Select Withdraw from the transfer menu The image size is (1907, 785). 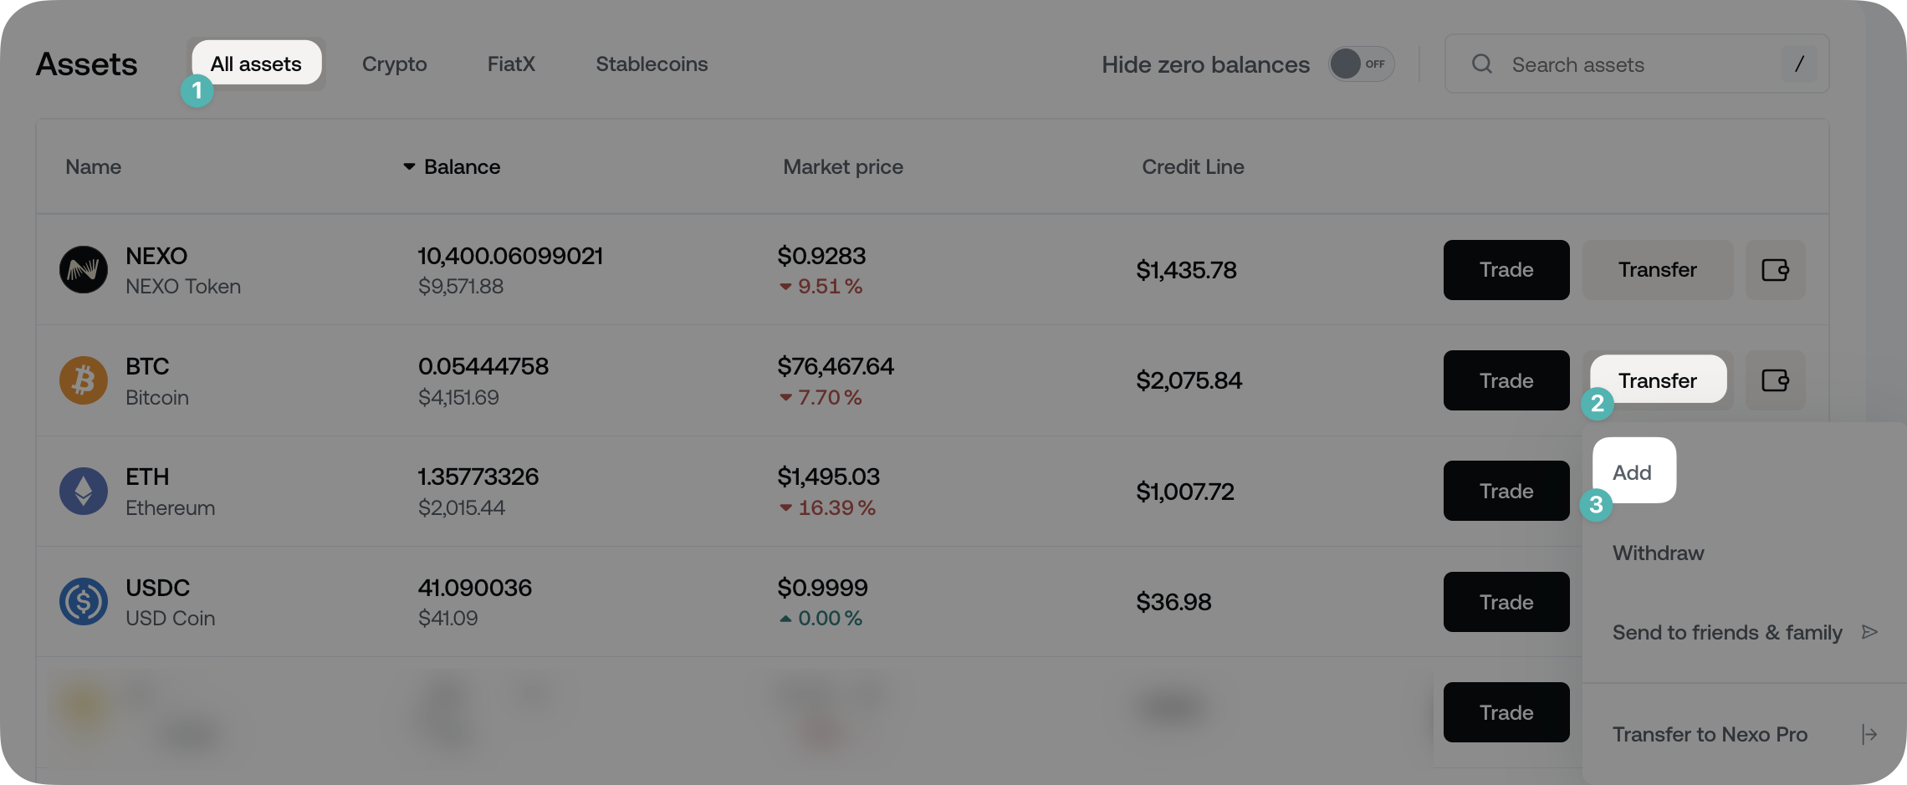[x=1658, y=553]
